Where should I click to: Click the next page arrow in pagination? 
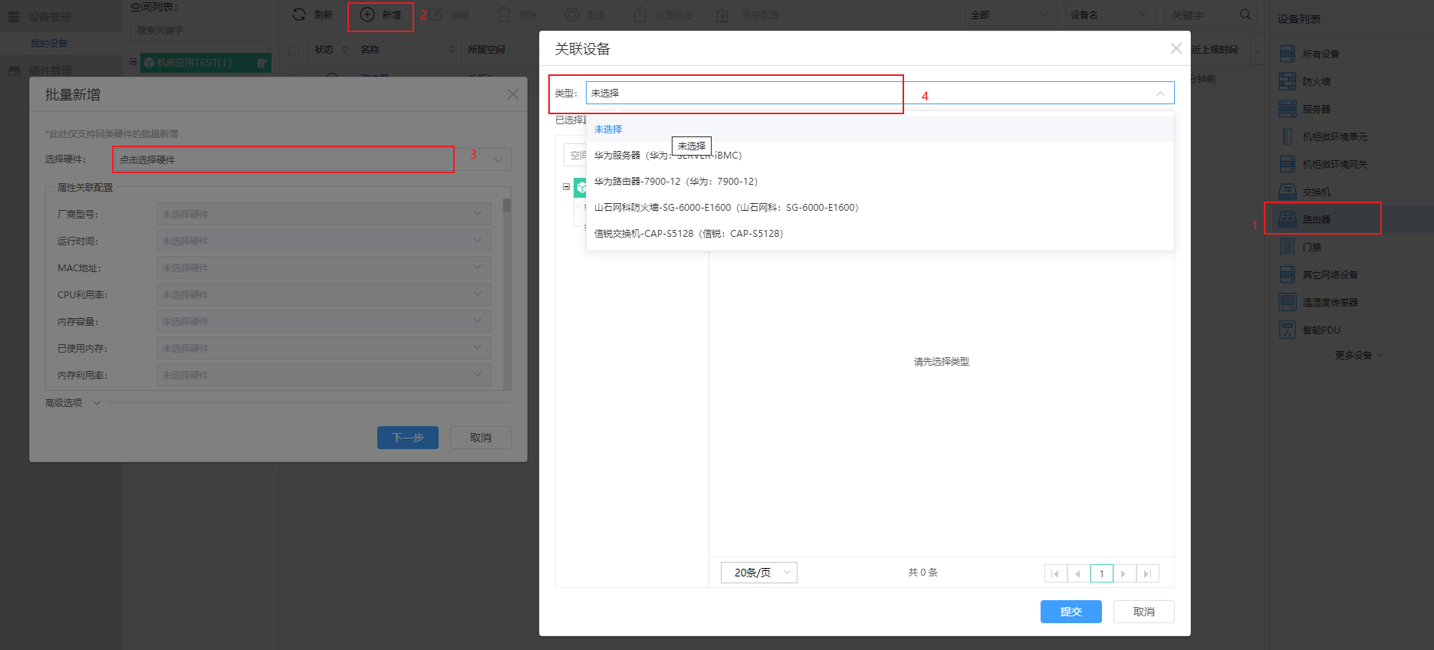(x=1124, y=573)
